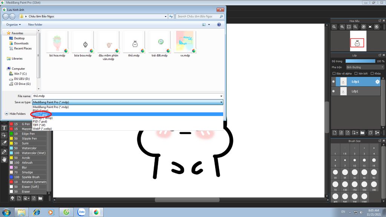Reset canvas rotation in Navigator

[x=370, y=27]
